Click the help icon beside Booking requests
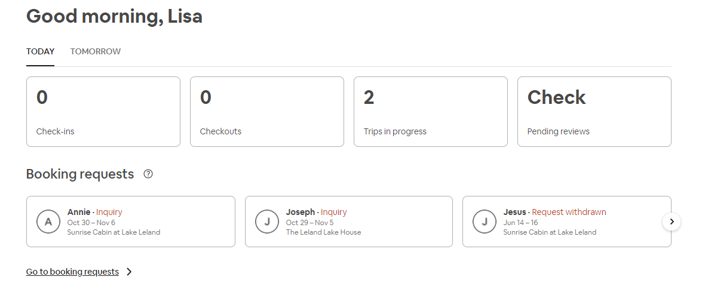The width and height of the screenshot is (705, 295). pyautogui.click(x=148, y=174)
